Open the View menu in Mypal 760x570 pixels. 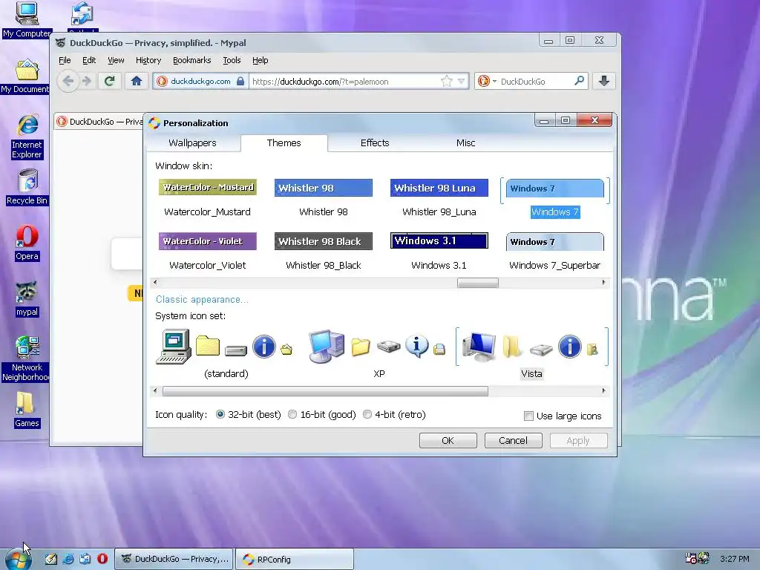pyautogui.click(x=116, y=60)
